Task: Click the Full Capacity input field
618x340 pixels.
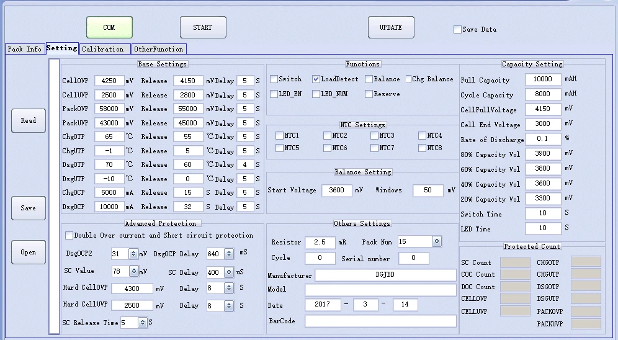Action: (542, 80)
